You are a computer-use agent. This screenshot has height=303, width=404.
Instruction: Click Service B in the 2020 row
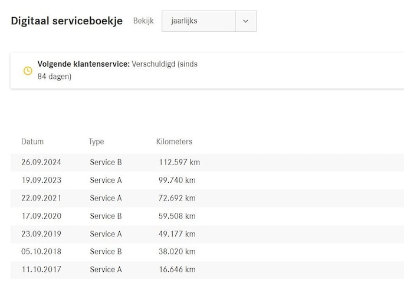pos(106,216)
